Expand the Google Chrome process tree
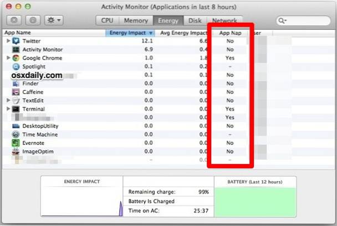The image size is (337, 226). pos(8,58)
